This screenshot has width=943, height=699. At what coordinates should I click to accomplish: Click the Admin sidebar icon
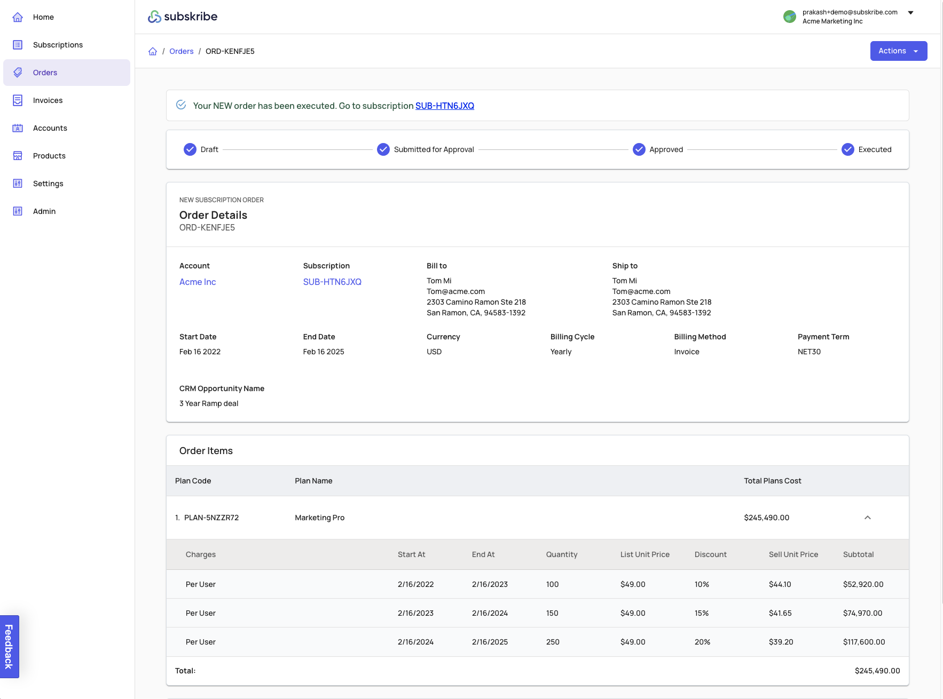pyautogui.click(x=18, y=211)
